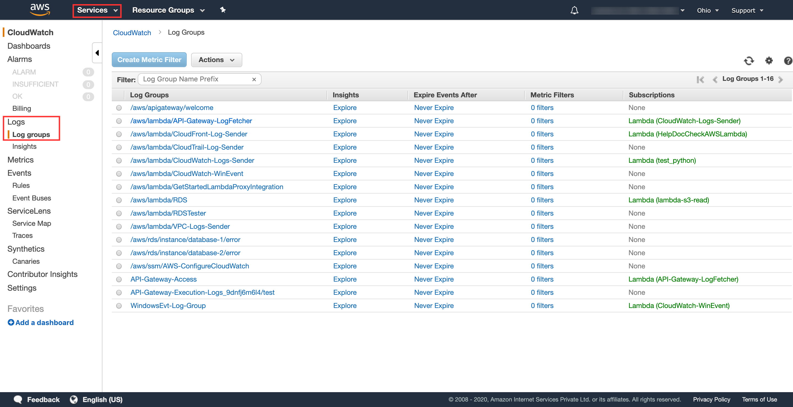The width and height of the screenshot is (793, 407).
Task: Open the /aws/lambda/CloudTrail-Log-Sender log group
Action: [187, 147]
